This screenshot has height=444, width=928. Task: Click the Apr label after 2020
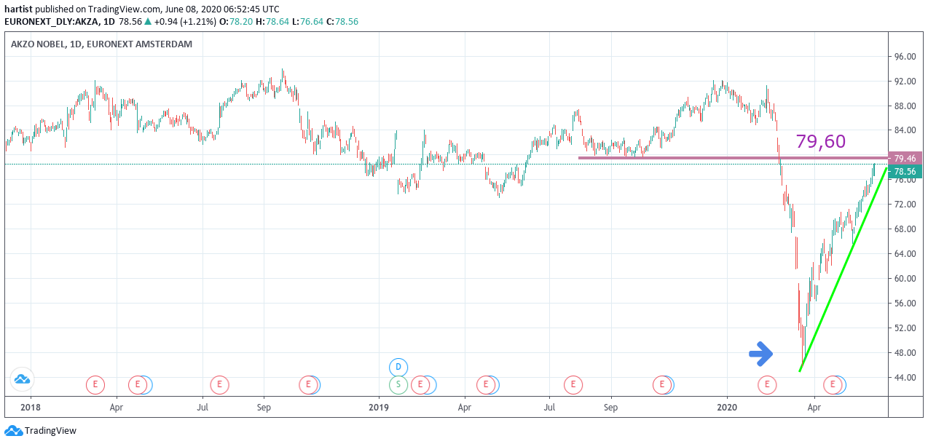tap(813, 408)
